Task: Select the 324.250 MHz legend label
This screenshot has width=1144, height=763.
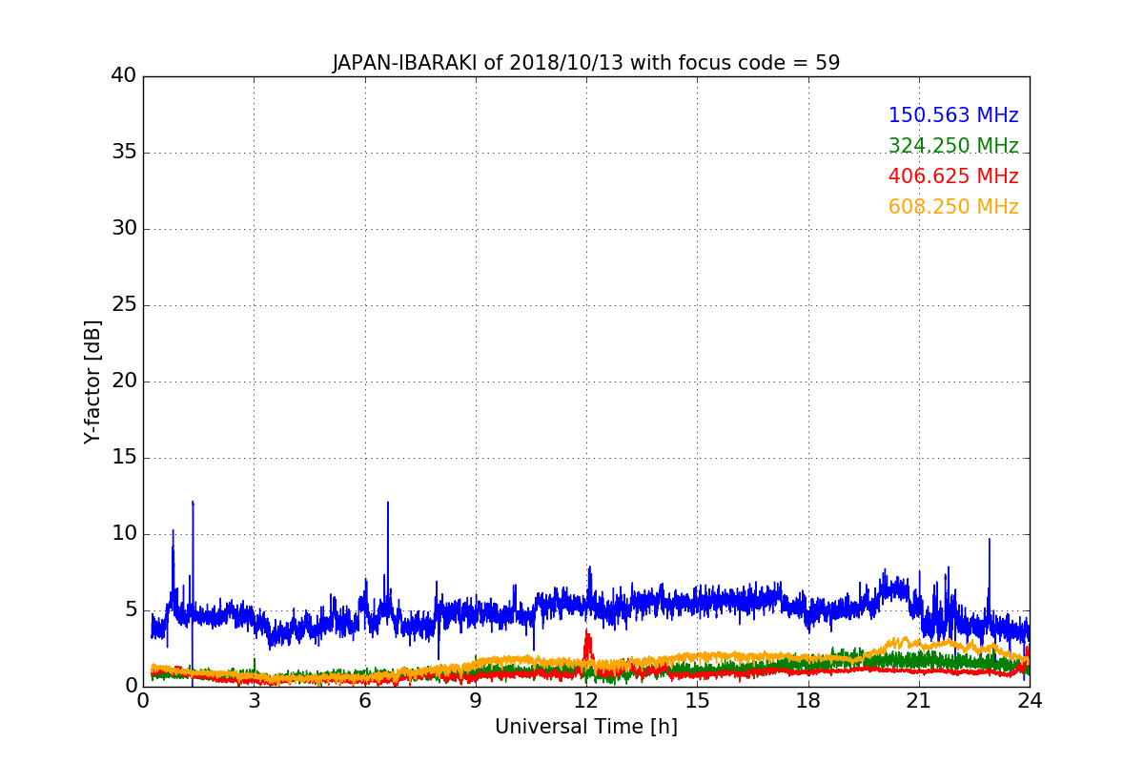Action: (953, 146)
